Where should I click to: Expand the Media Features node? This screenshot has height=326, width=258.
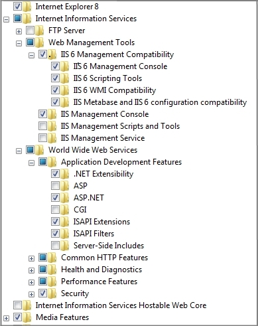(x=7, y=318)
